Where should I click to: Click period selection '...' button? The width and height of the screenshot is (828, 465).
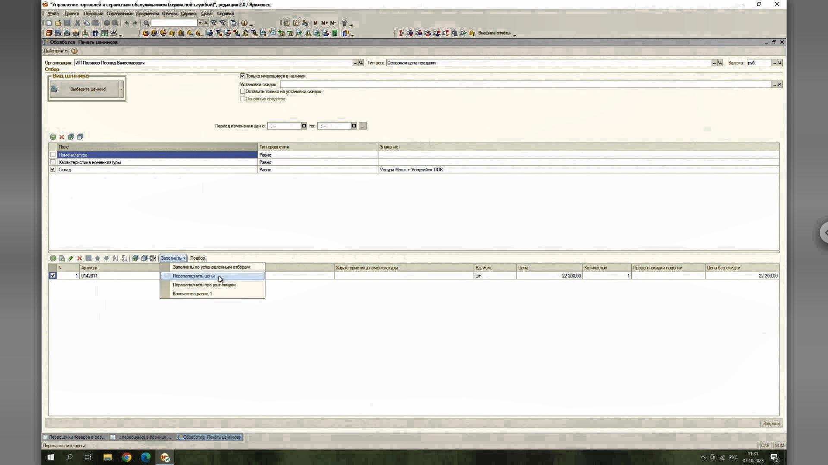click(x=363, y=126)
